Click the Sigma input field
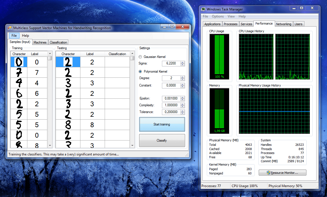This screenshot has width=327, height=197. pyautogui.click(x=171, y=63)
